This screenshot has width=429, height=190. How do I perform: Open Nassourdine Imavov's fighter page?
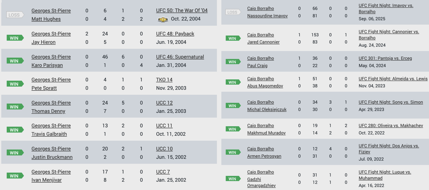click(x=267, y=16)
